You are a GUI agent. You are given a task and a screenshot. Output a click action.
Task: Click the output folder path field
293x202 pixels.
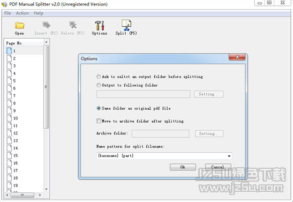pyautogui.click(x=143, y=94)
